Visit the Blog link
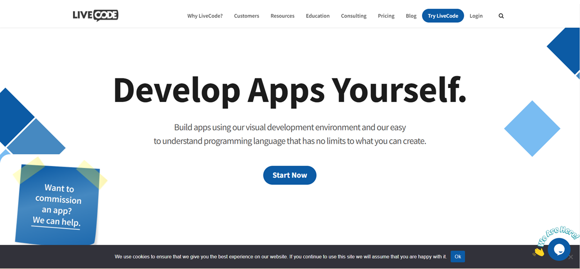The width and height of the screenshot is (580, 269). [x=411, y=16]
